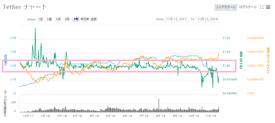Click the green 価格 (米ドル) axis title
The image size is (275, 123).
click(x=241, y=60)
